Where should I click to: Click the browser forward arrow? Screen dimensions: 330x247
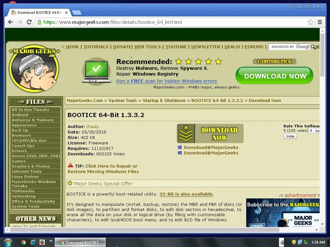(x=20, y=22)
